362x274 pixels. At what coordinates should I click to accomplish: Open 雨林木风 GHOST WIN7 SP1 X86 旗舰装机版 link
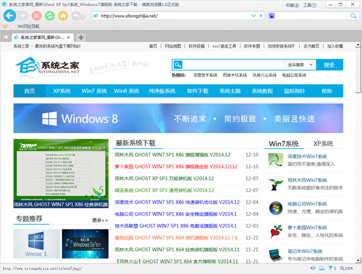[x=178, y=155]
